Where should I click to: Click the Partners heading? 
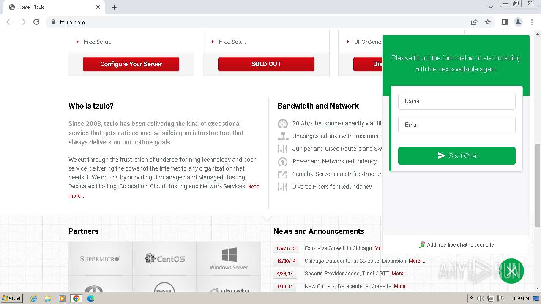[83, 231]
